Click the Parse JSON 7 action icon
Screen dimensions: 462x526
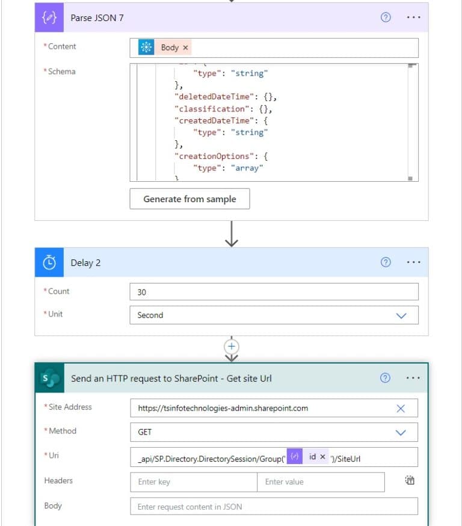point(49,17)
